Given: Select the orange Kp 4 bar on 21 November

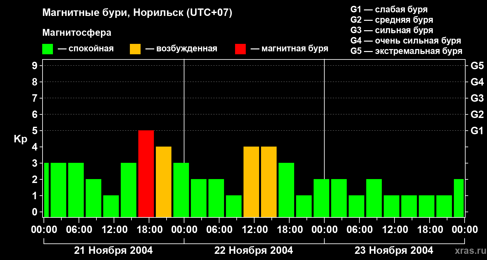Looking at the screenshot, I should (164, 182).
